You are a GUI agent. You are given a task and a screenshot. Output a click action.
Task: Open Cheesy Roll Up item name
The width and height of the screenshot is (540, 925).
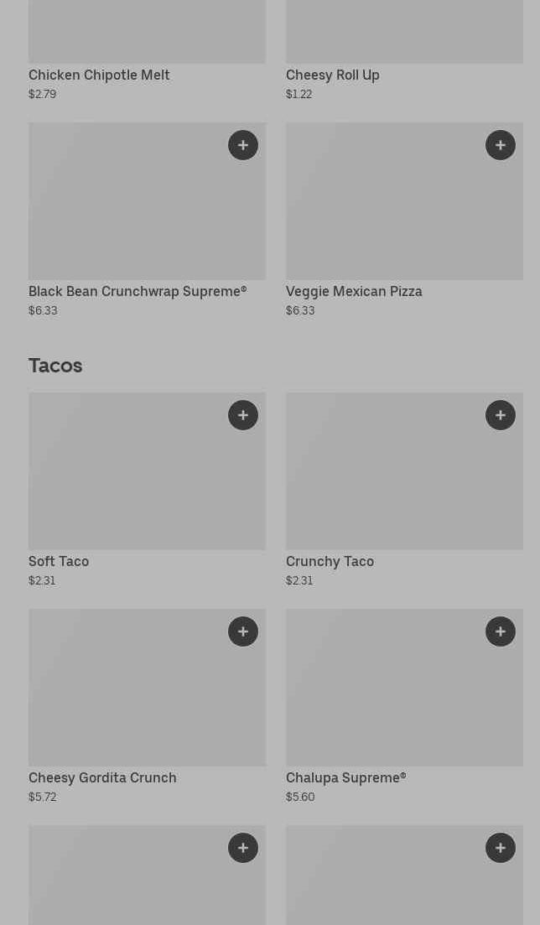333,75
